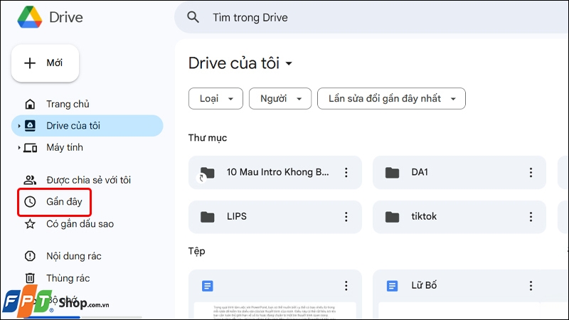Open more options for 'Lữ Bố' file
Image resolution: width=569 pixels, height=320 pixels.
coord(531,286)
